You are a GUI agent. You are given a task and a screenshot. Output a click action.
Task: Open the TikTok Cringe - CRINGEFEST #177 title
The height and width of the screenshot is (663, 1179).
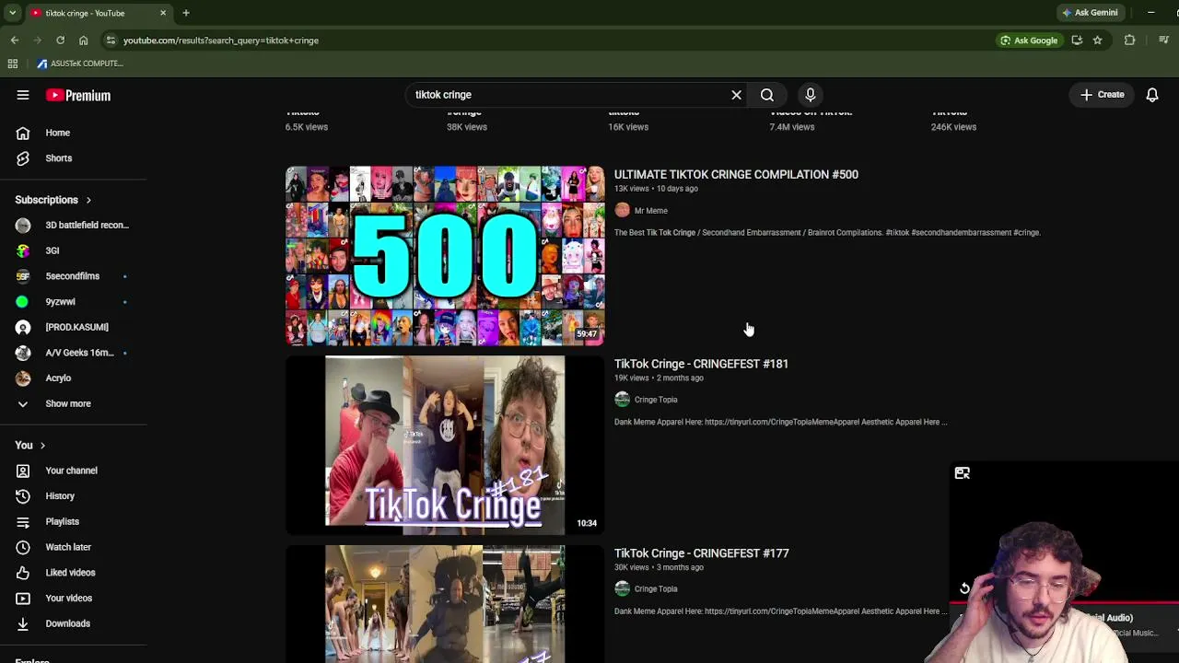pos(701,553)
